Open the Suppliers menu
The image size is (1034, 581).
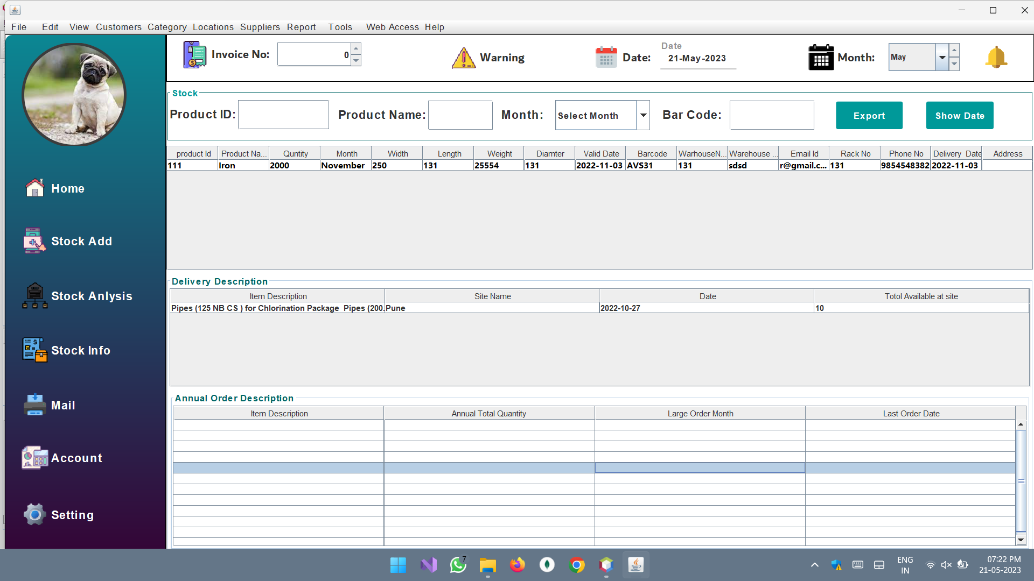[260, 27]
